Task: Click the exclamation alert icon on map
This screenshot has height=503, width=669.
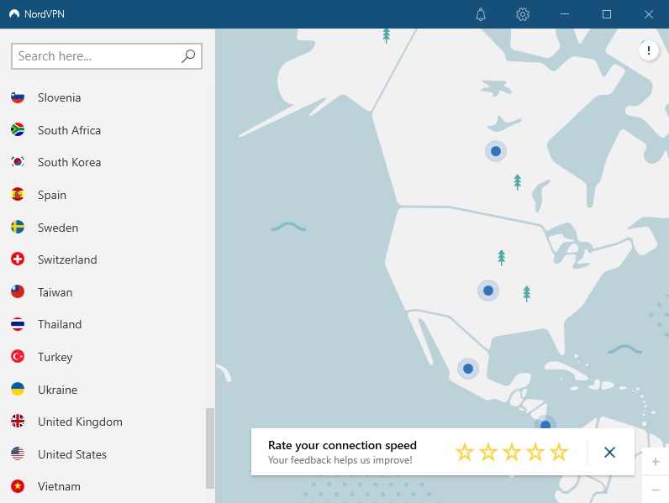Action: tap(649, 50)
